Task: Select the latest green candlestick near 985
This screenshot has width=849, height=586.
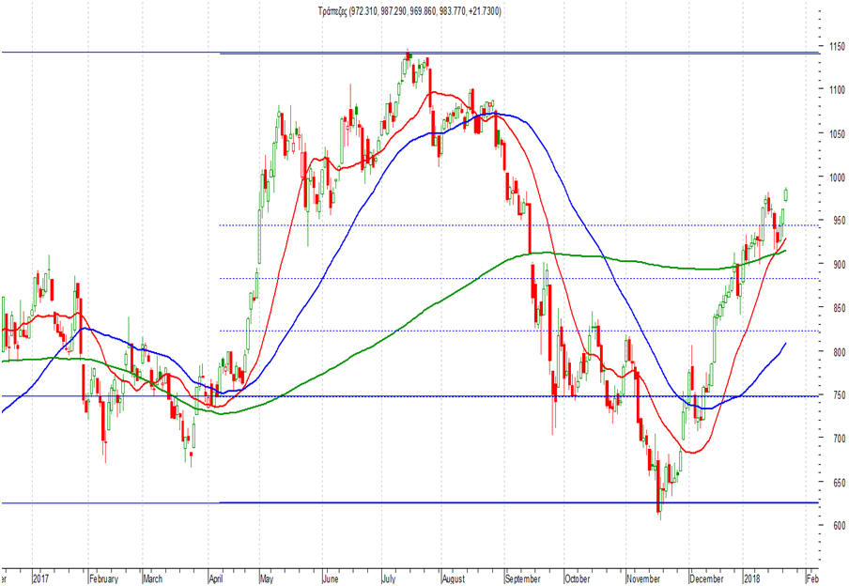Action: (786, 193)
